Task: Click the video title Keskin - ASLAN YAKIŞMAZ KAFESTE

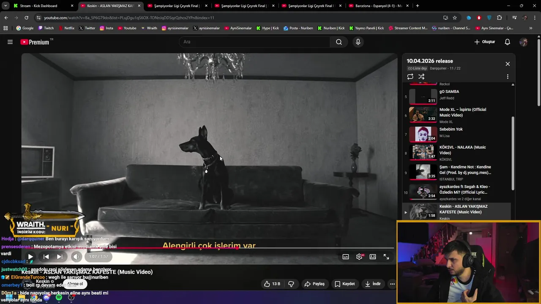Action: pos(87,272)
